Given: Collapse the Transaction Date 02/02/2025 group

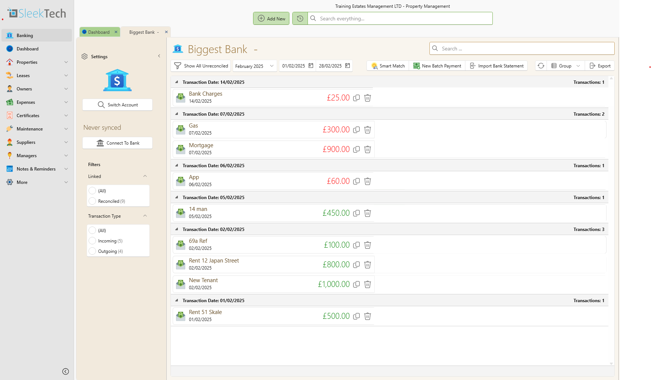Looking at the screenshot, I should coord(177,229).
